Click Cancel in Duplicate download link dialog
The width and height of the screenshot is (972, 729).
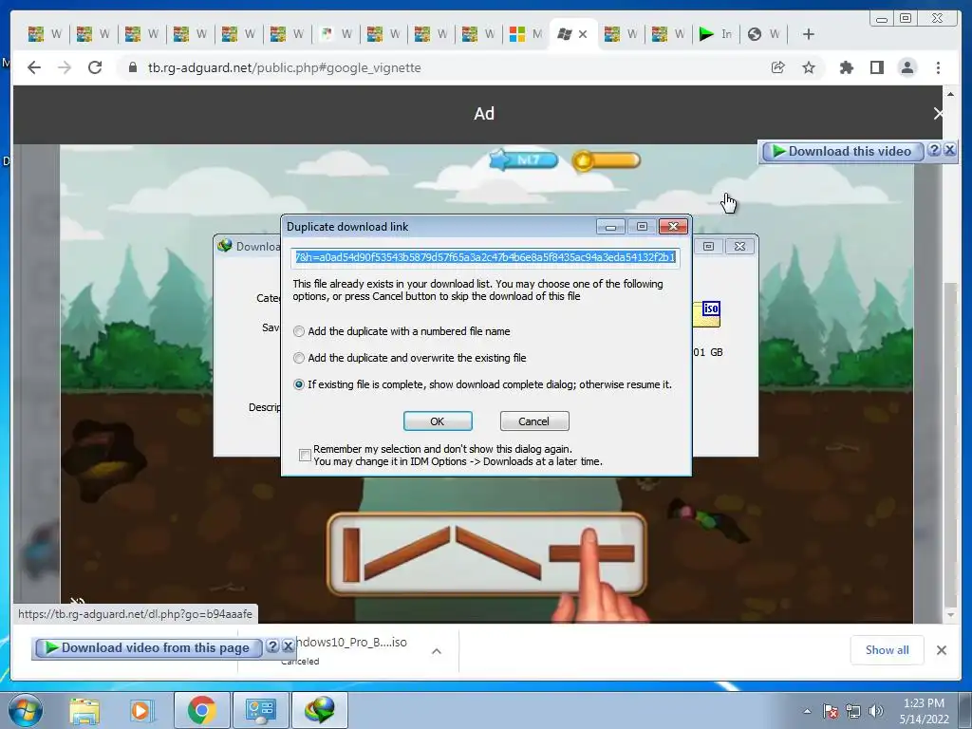533,421
